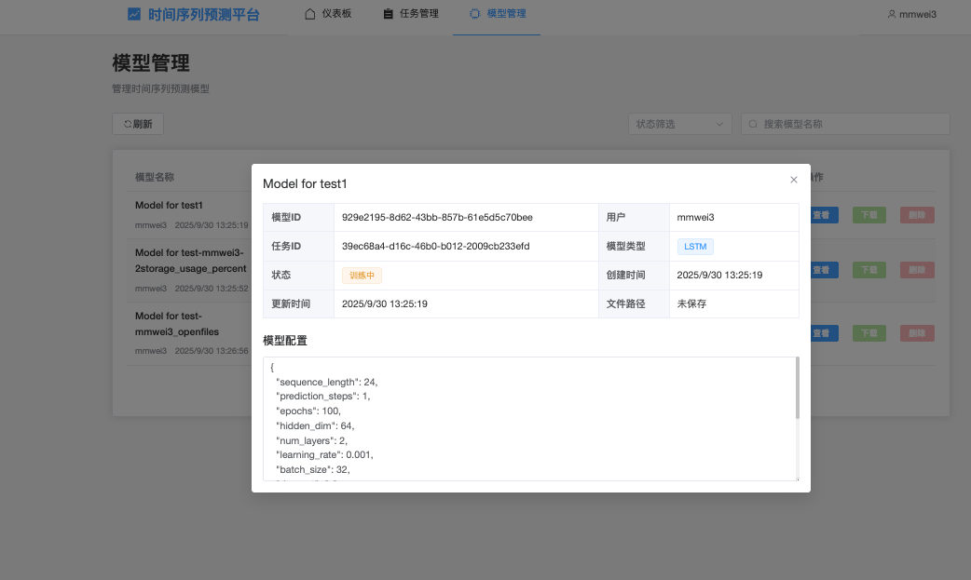Open the mmwei3 user menu
The image size is (971, 580).
[911, 14]
